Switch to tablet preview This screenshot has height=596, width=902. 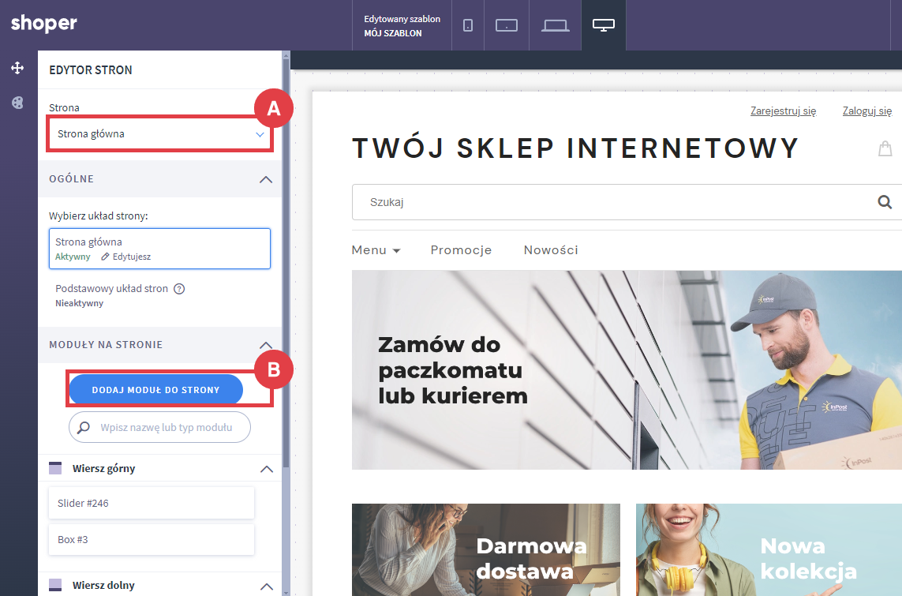506,25
